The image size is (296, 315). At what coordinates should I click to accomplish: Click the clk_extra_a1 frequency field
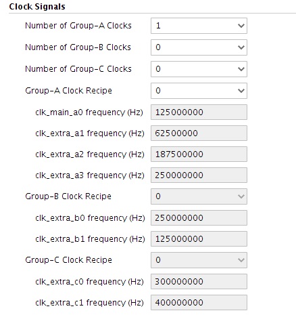tap(199, 133)
